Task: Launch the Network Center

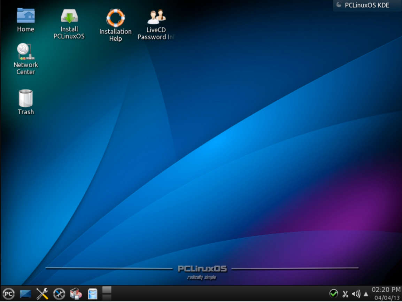Action: 25,52
